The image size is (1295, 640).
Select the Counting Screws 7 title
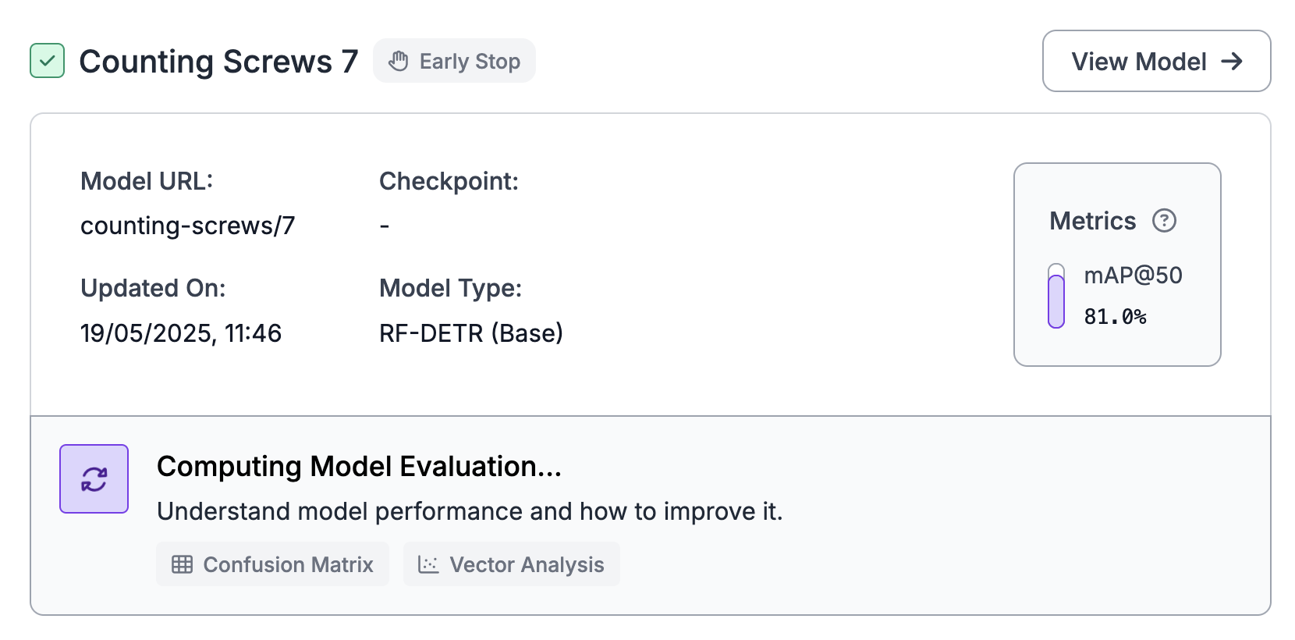pyautogui.click(x=218, y=62)
